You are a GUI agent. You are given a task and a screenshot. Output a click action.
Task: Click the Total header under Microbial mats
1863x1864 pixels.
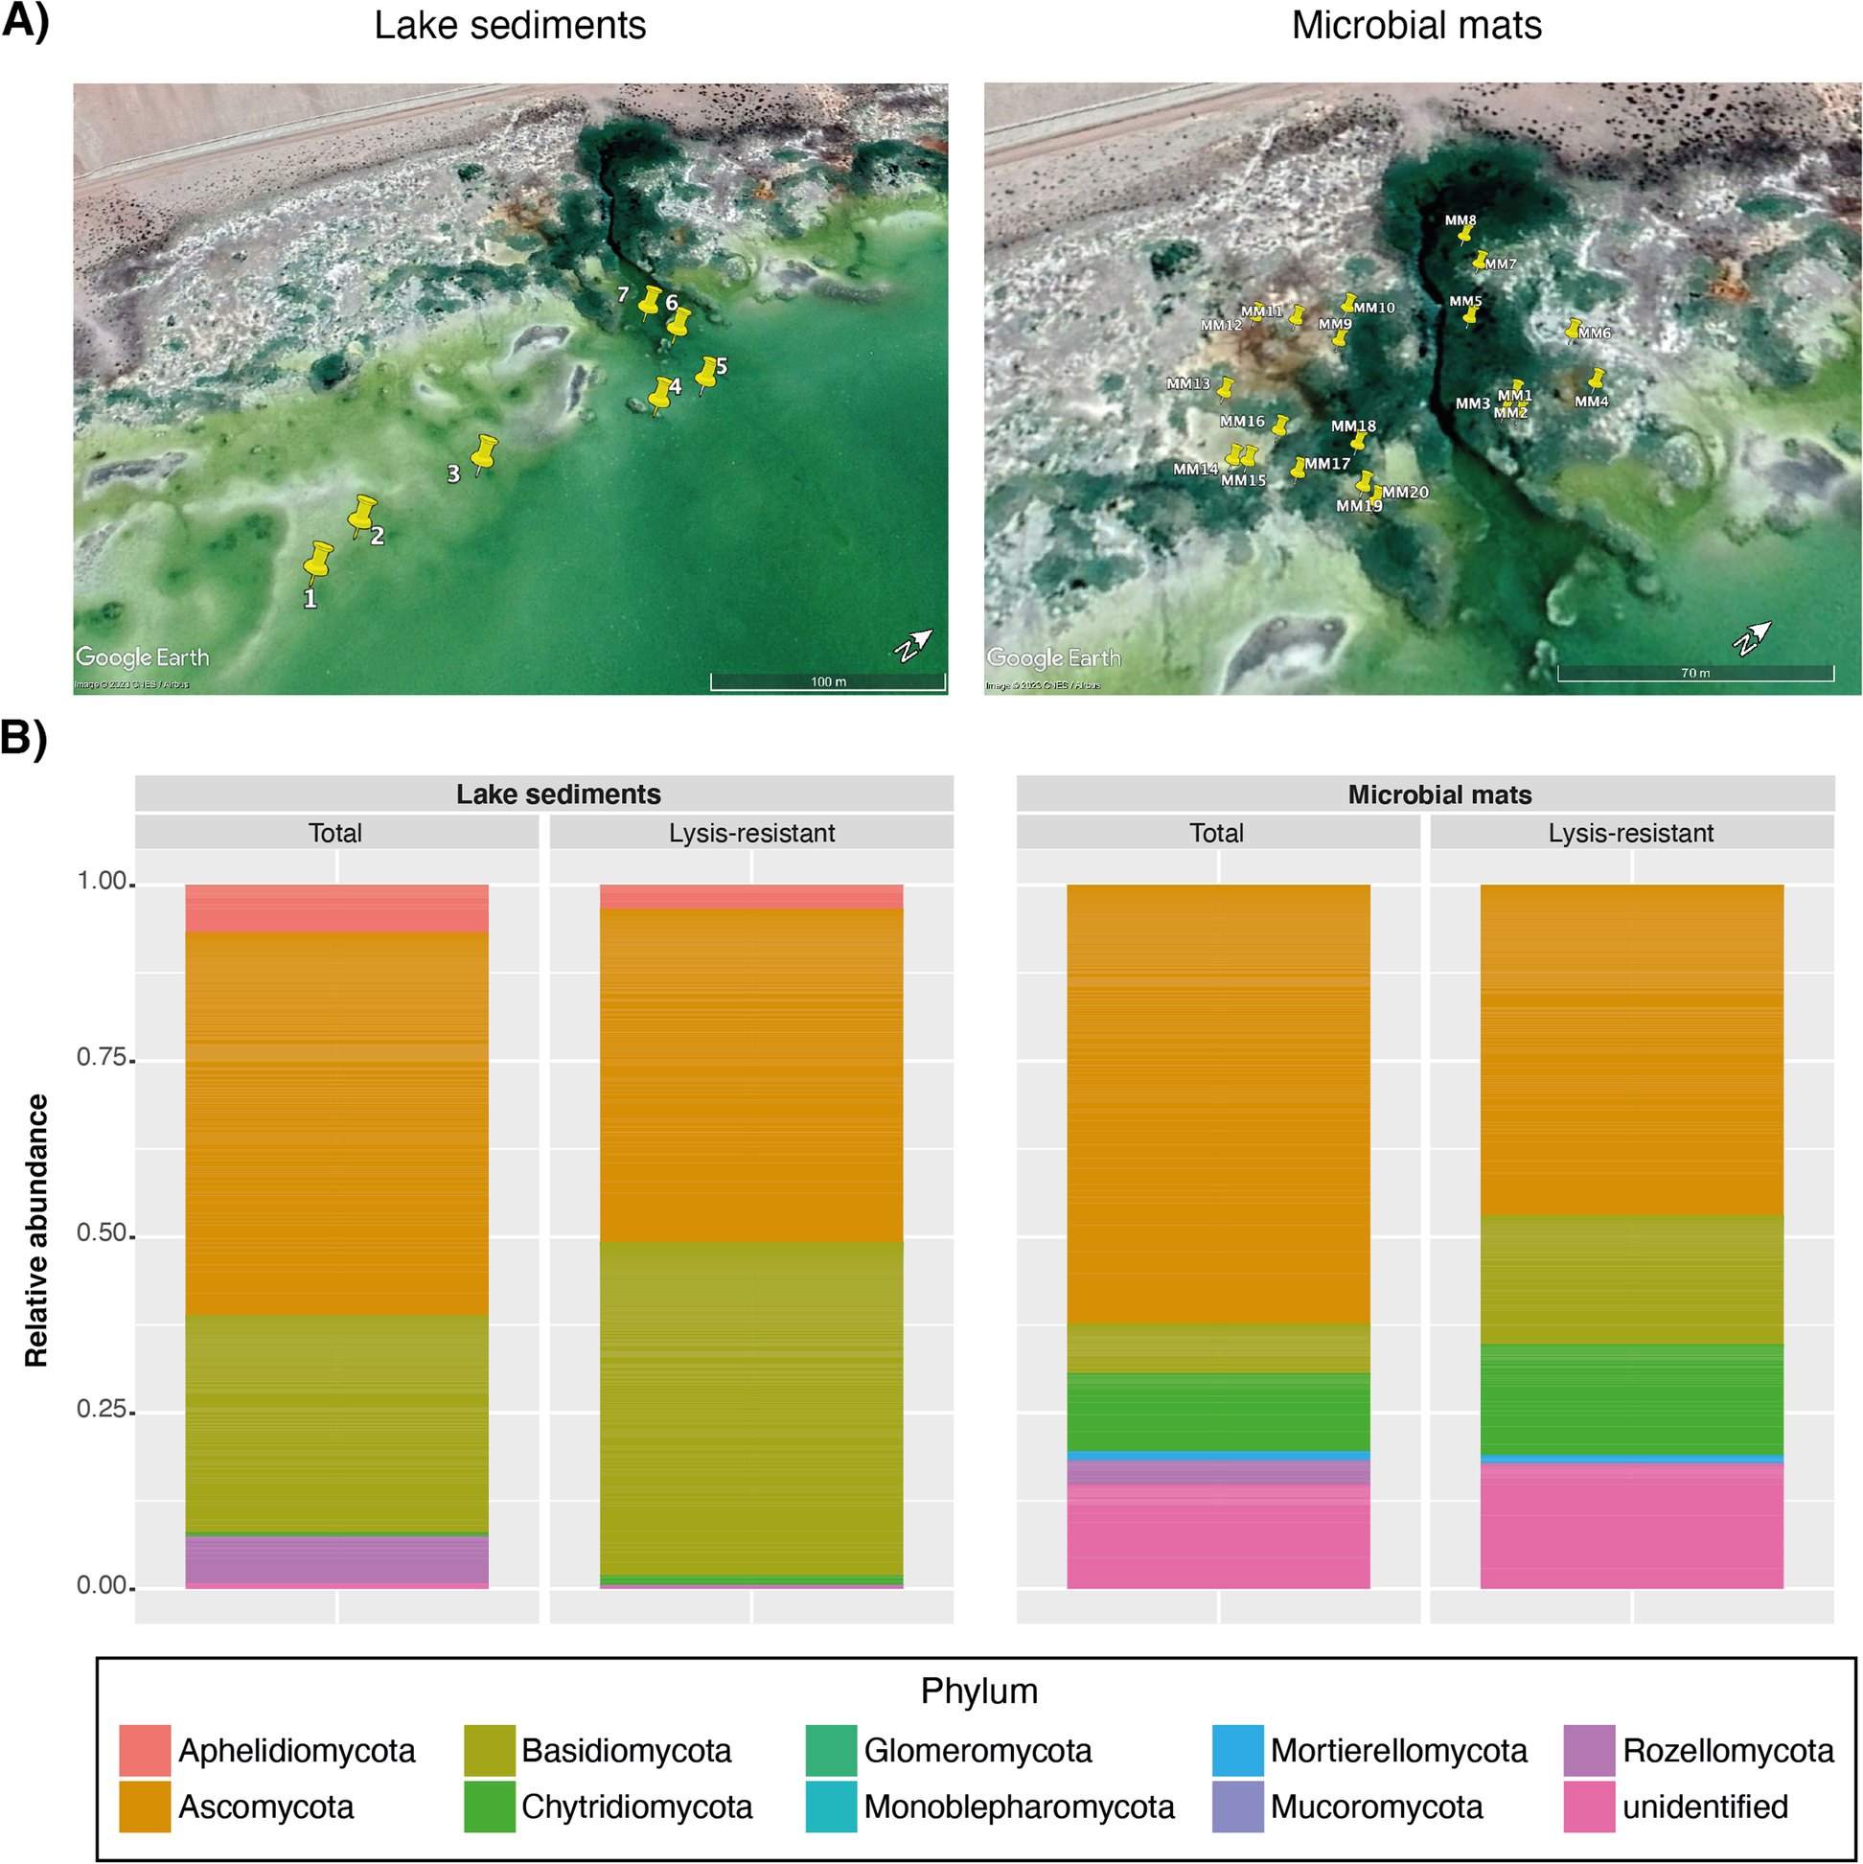pos(1219,832)
